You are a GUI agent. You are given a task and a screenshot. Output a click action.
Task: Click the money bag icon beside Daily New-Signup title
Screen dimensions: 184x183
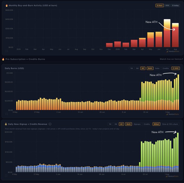6,124
